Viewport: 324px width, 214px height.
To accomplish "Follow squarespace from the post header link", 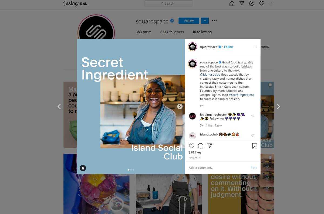I will coord(229,47).
